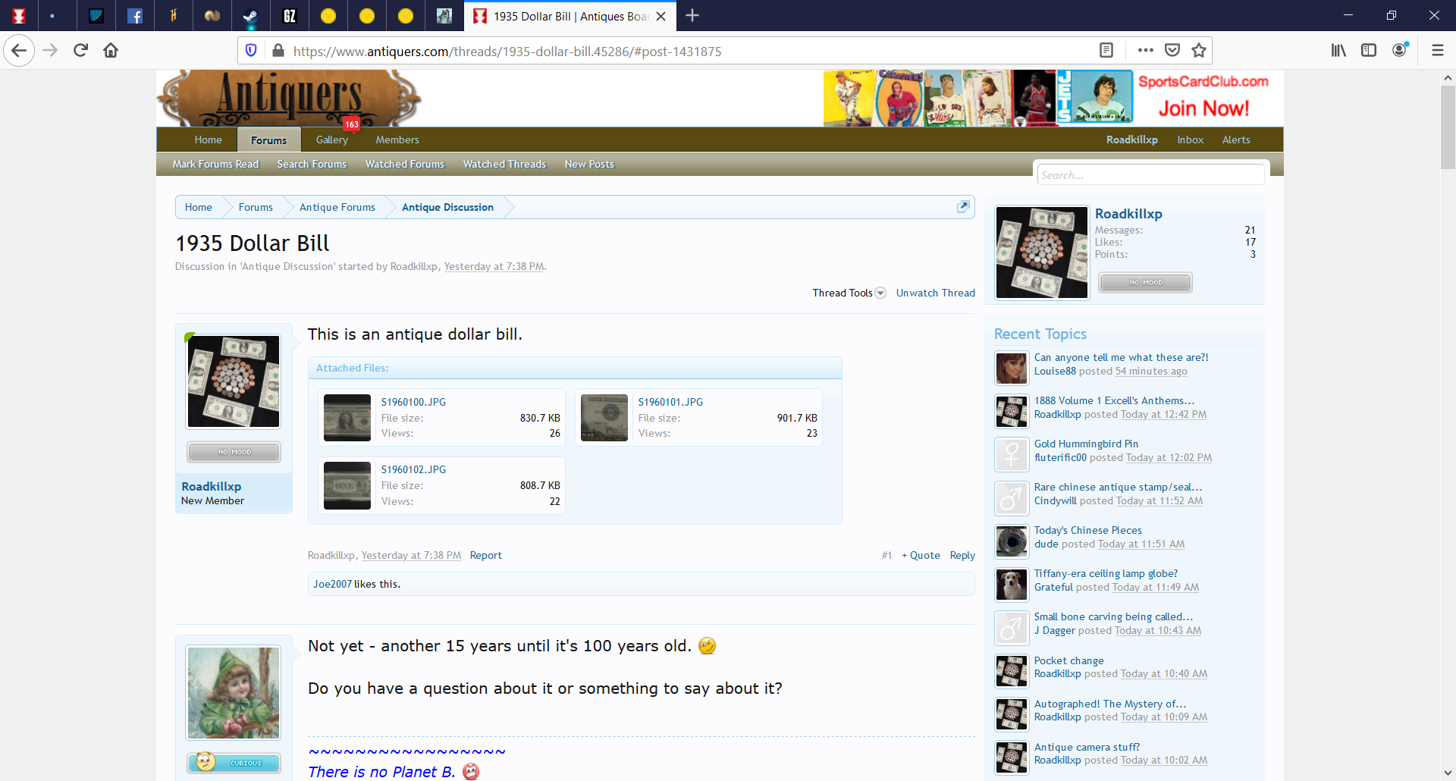Open attached image S1960102.JPG thumbnail

point(347,485)
